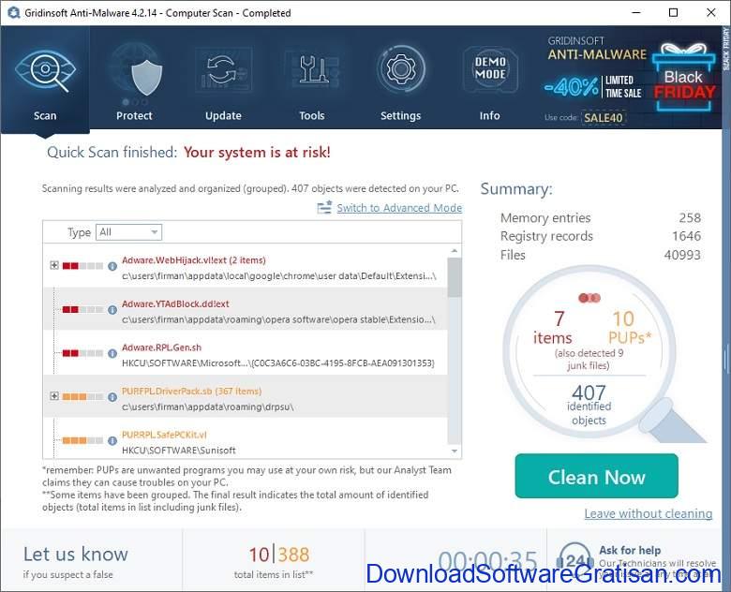Click the Clean Now button
The image size is (731, 592).
(596, 476)
